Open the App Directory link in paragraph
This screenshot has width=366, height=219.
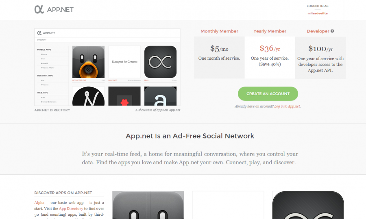point(71,208)
